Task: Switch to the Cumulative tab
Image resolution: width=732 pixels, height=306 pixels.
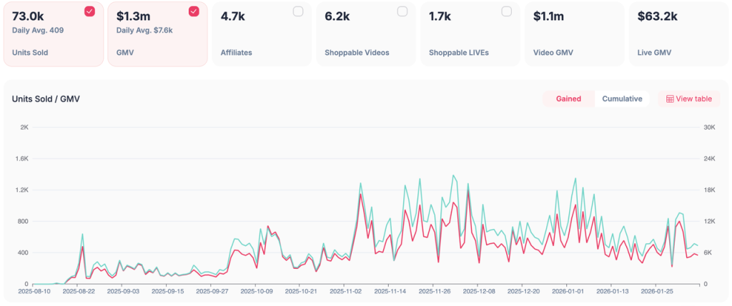Action: 622,99
